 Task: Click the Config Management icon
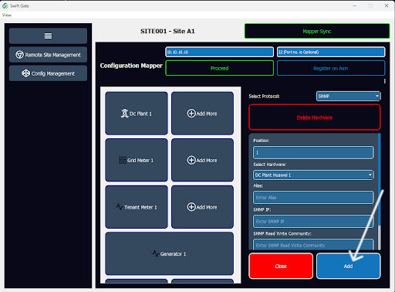[x=25, y=73]
